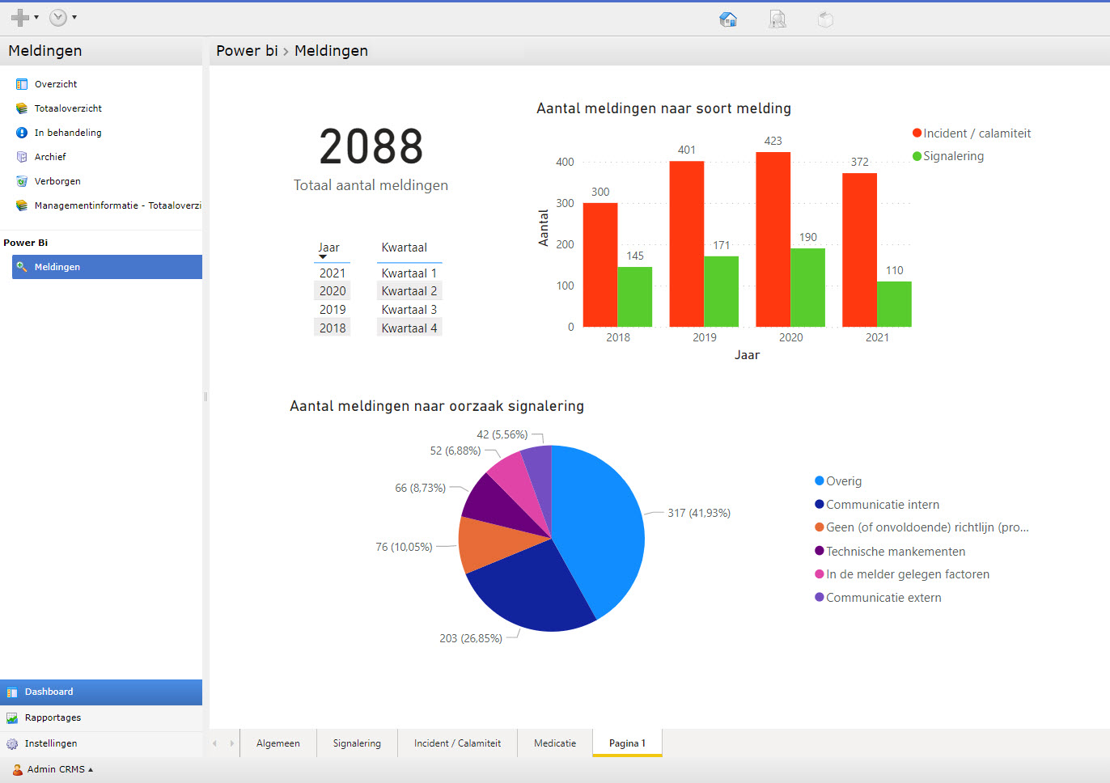This screenshot has width=1110, height=783.
Task: Click the green 2019 bar with value 171
Action: [722, 291]
